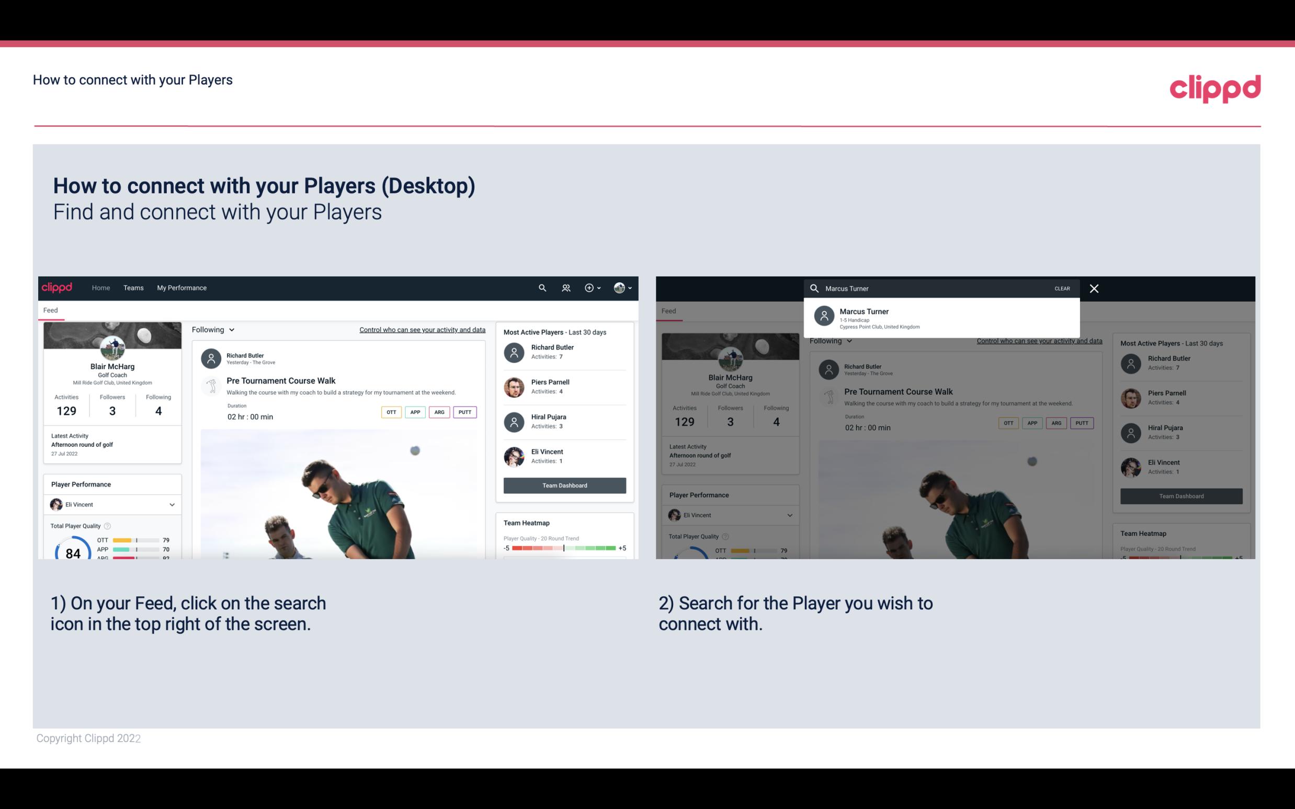Toggle PUTT activity filter button
The height and width of the screenshot is (809, 1295).
pyautogui.click(x=466, y=412)
